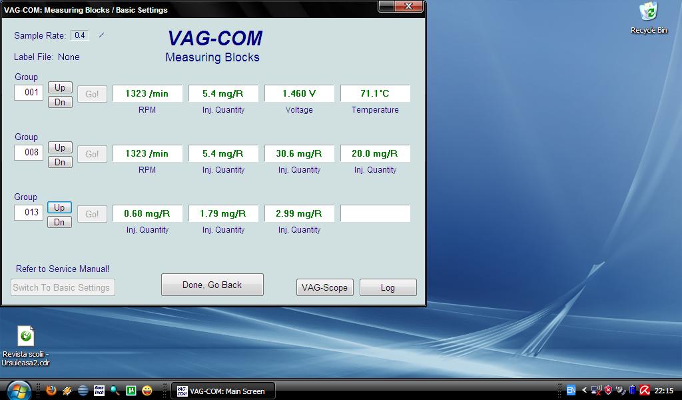Screen dimensions: 682x400
Task: Click the Up button for Group 013
Action: click(x=59, y=207)
